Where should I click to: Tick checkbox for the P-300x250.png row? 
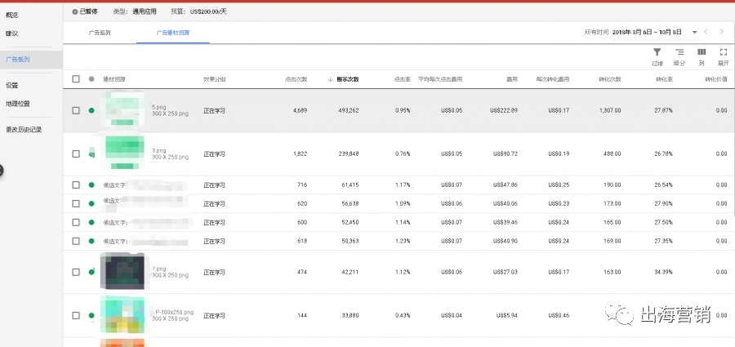76,316
